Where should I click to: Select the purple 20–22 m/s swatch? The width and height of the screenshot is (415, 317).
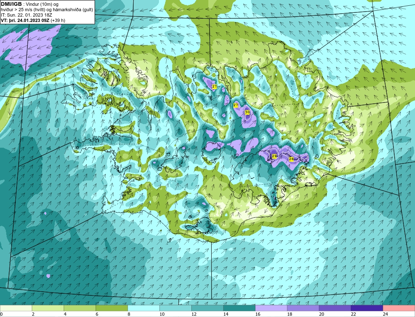(335, 308)
